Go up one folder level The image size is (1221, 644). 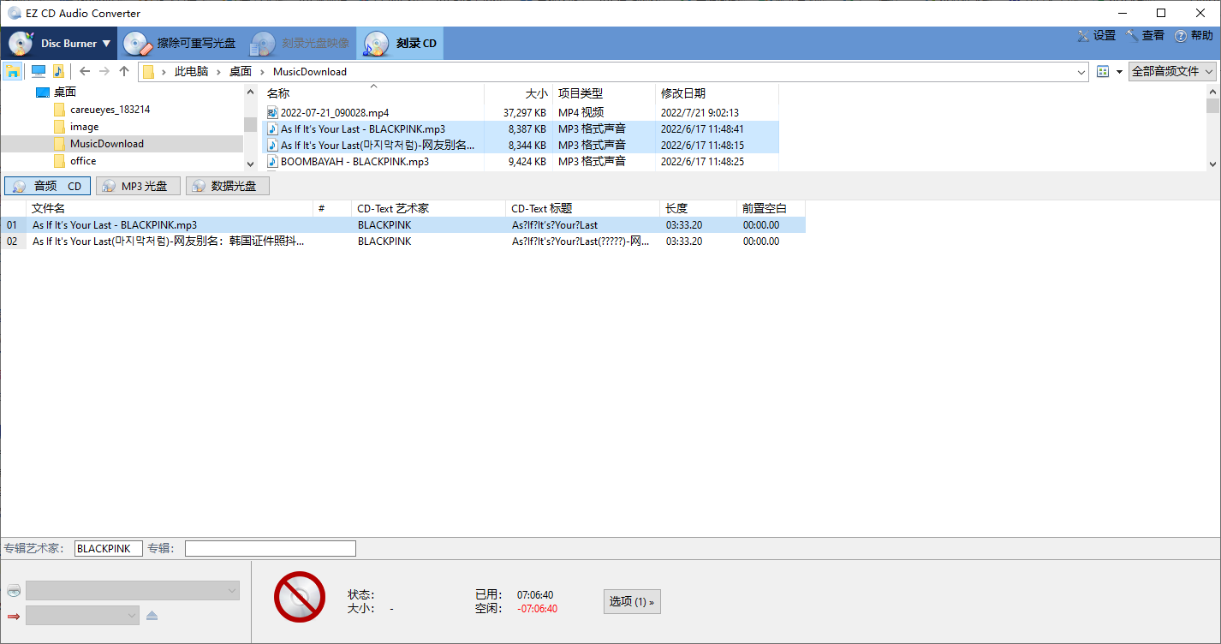pyautogui.click(x=124, y=71)
